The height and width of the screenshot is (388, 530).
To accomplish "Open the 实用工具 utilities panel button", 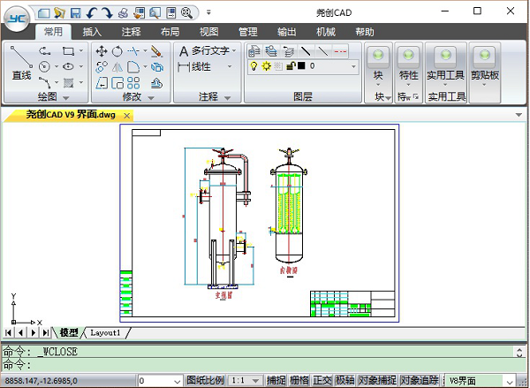I will [x=446, y=66].
